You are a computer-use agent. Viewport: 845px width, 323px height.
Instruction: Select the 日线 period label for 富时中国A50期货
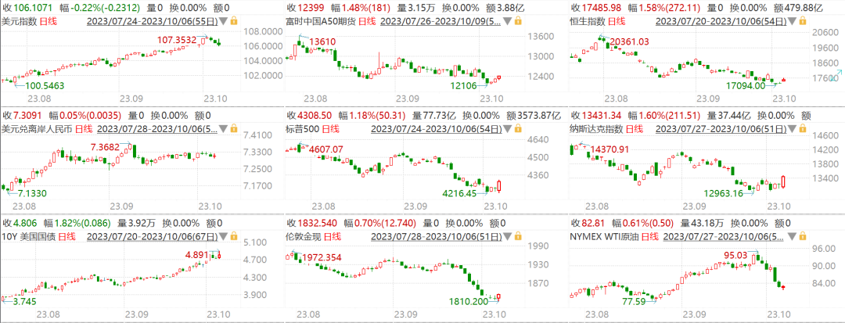click(x=367, y=22)
